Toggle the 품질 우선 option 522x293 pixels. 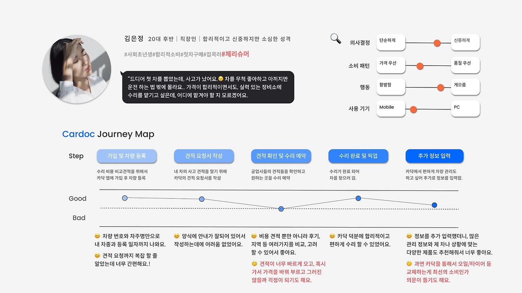click(x=465, y=65)
